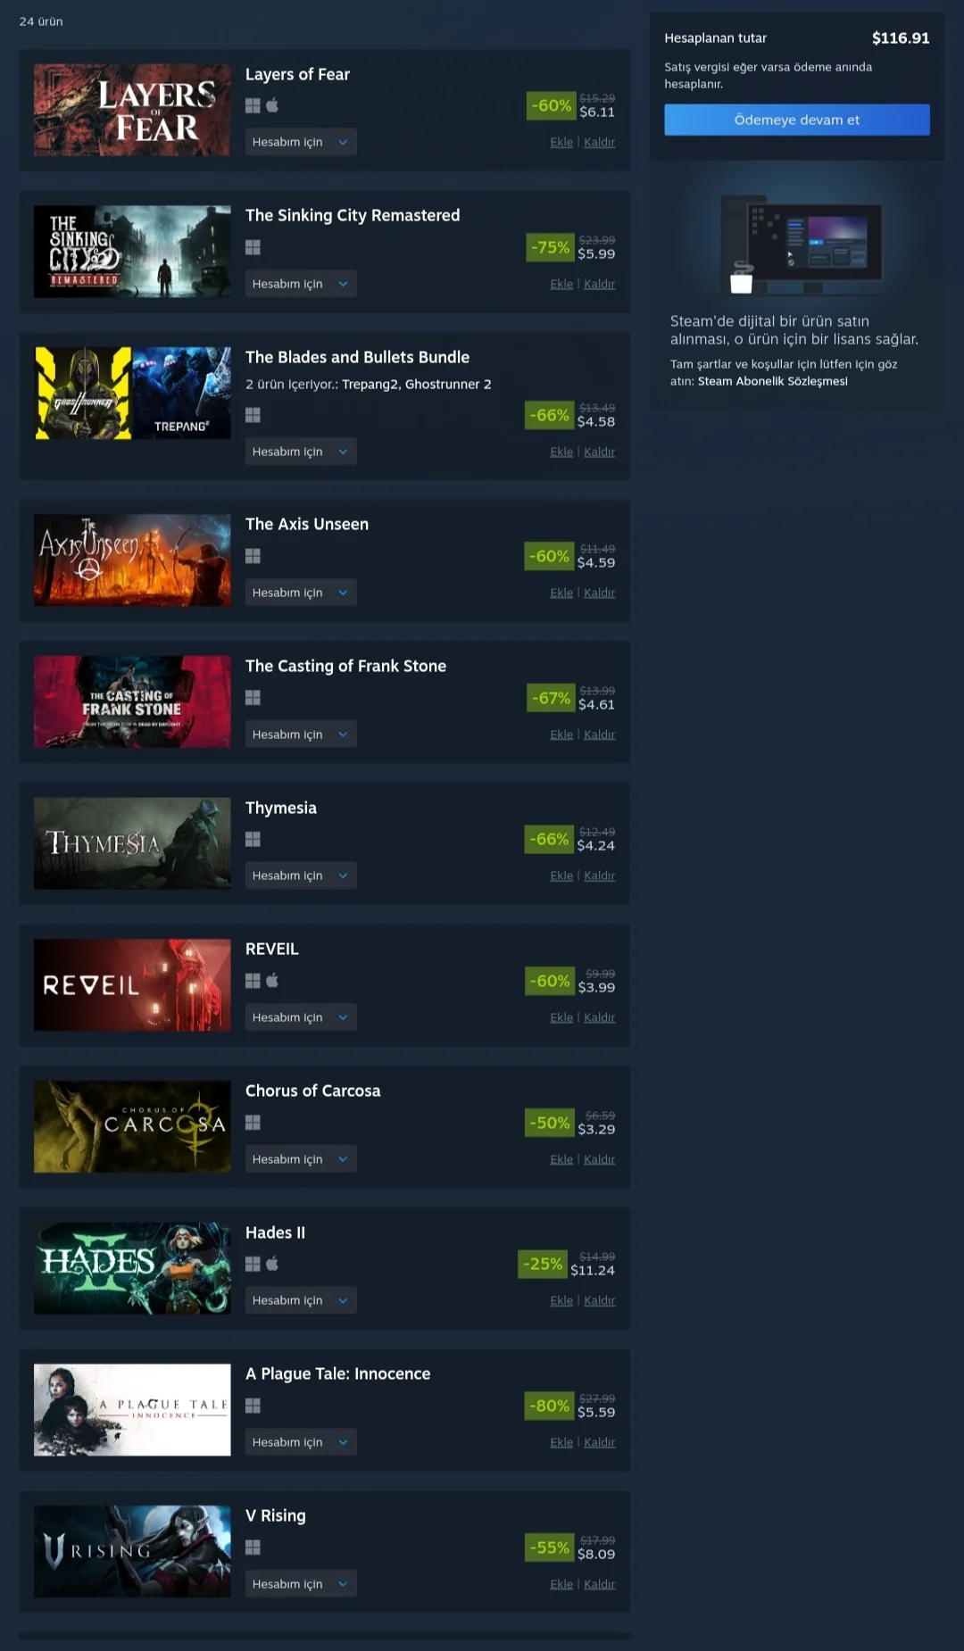Viewport: 964px width, 1651px height.
Task: Remove Layers of Fear with the Kaldır link
Action: pos(599,142)
